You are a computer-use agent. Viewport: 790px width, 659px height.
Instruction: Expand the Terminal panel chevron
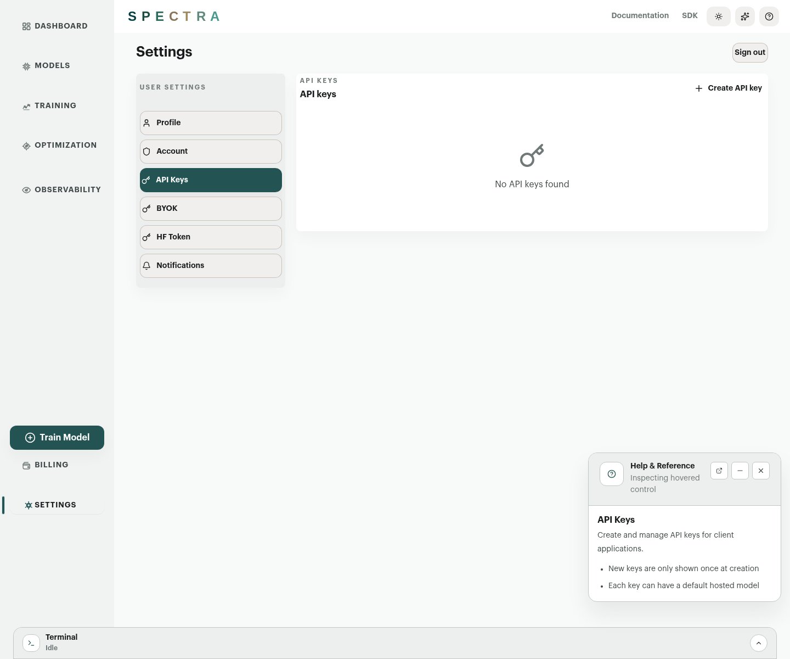[x=759, y=643]
